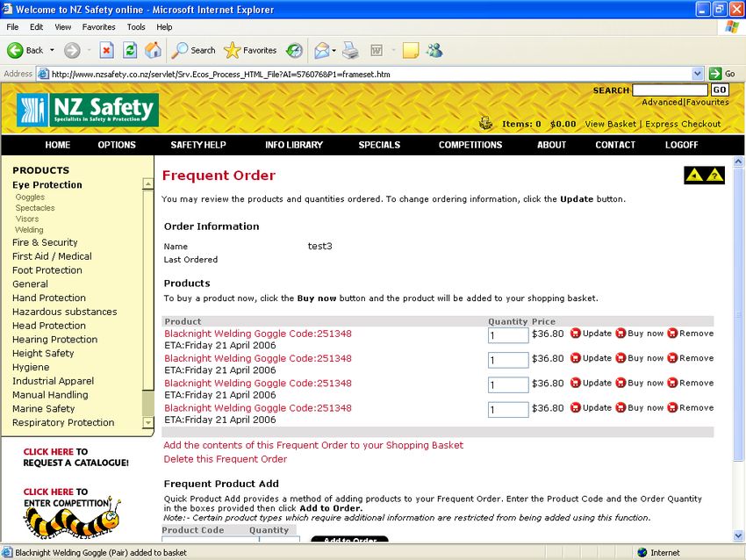The width and height of the screenshot is (746, 560).
Task: Click the shopping basket icon near Items
Action: pos(485,123)
